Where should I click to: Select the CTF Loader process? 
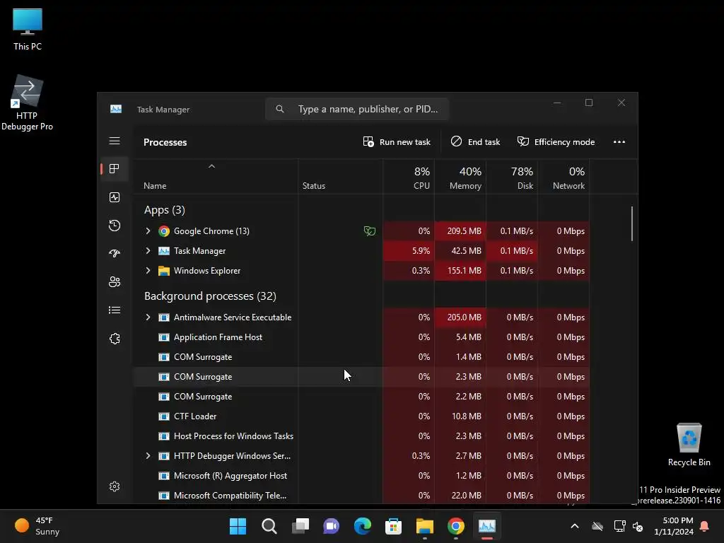click(361, 416)
